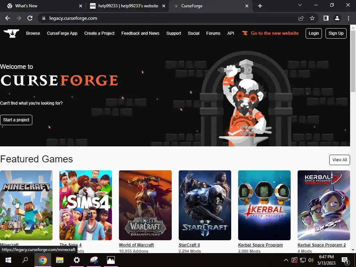Open the Forums nav item
356x267 pixels.
coord(213,33)
